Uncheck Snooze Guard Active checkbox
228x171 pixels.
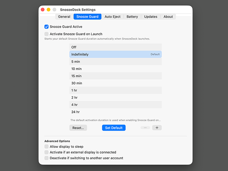(46, 27)
